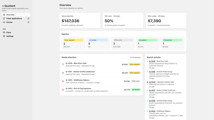Open the Q-1053 - Fern & Fog Espresso row
The width and height of the screenshot is (214, 120).
pyautogui.click(x=101, y=90)
